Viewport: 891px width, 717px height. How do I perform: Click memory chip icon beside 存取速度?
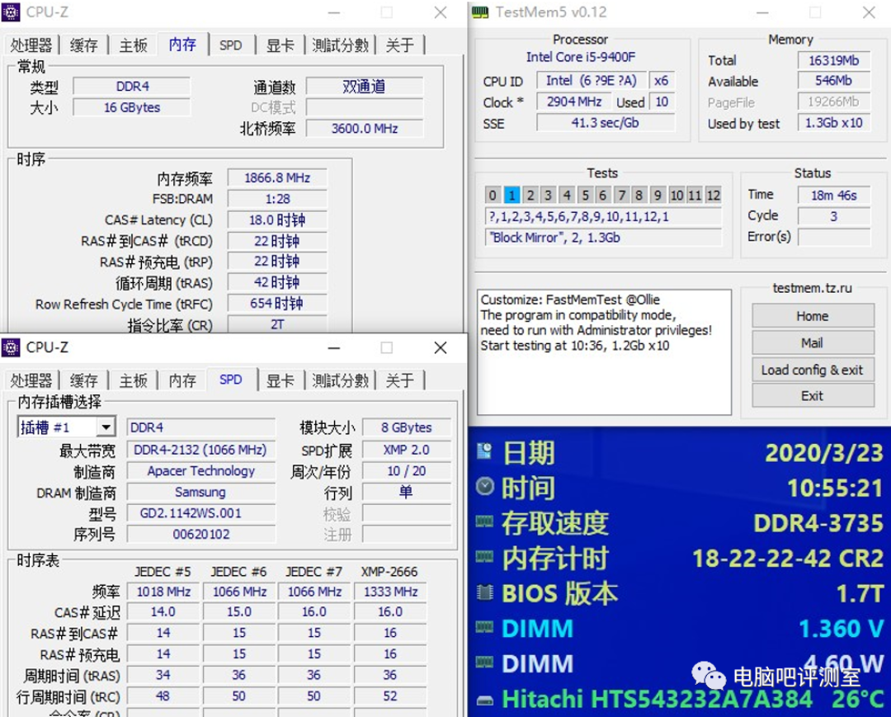[484, 521]
